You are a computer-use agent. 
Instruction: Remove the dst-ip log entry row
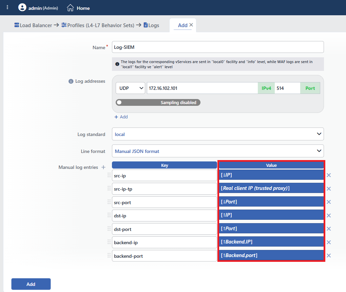pos(329,215)
